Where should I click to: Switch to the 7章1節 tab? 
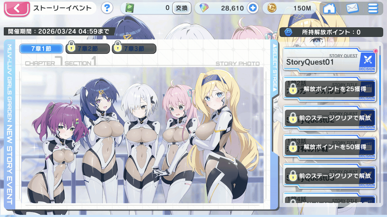coord(41,49)
